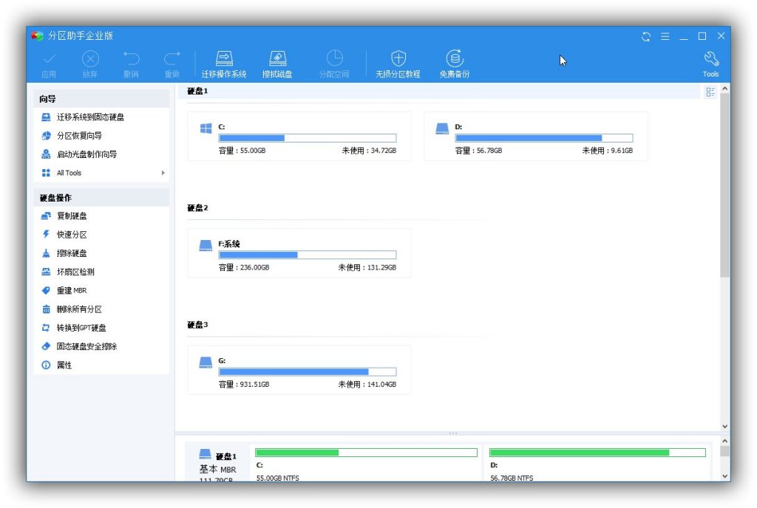Click the 迁移操作系统 toolbar icon
This screenshot has width=757, height=508.
tap(223, 59)
